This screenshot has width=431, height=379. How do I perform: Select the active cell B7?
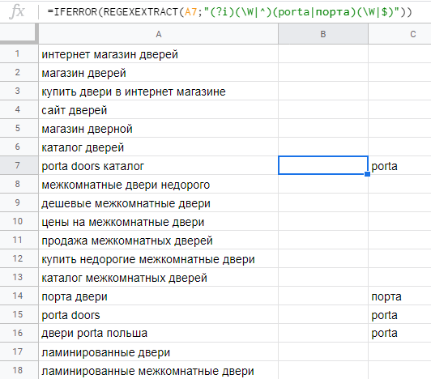coord(323,165)
